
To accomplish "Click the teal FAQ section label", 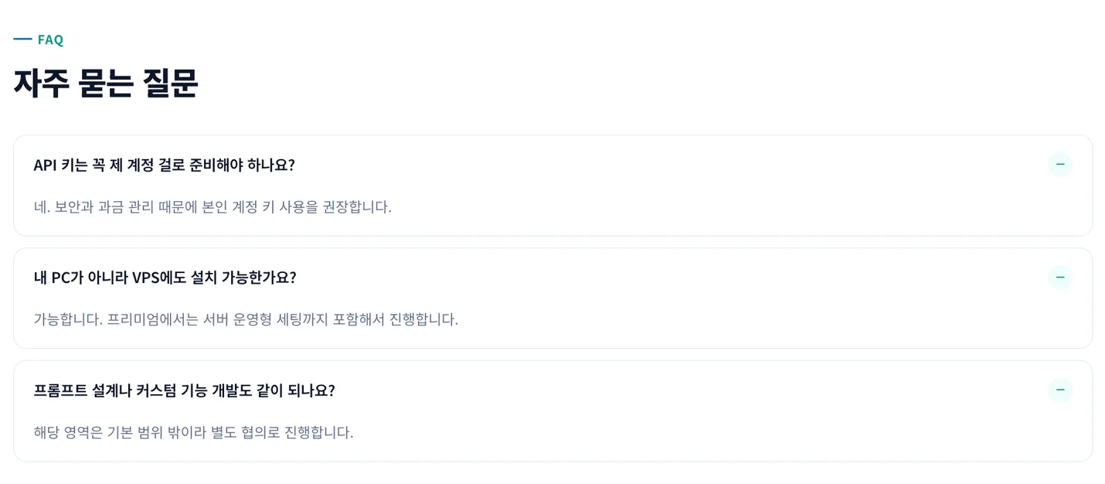I will click(51, 39).
